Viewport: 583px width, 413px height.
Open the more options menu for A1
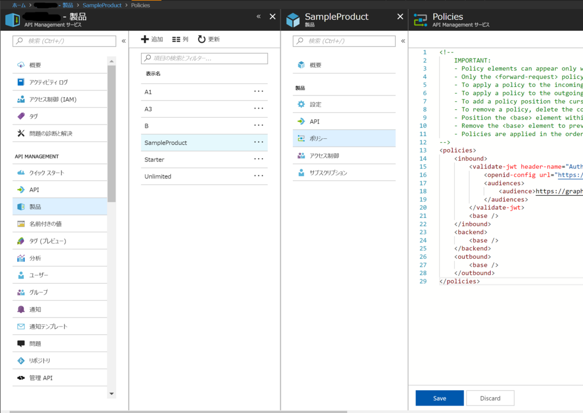click(x=259, y=92)
